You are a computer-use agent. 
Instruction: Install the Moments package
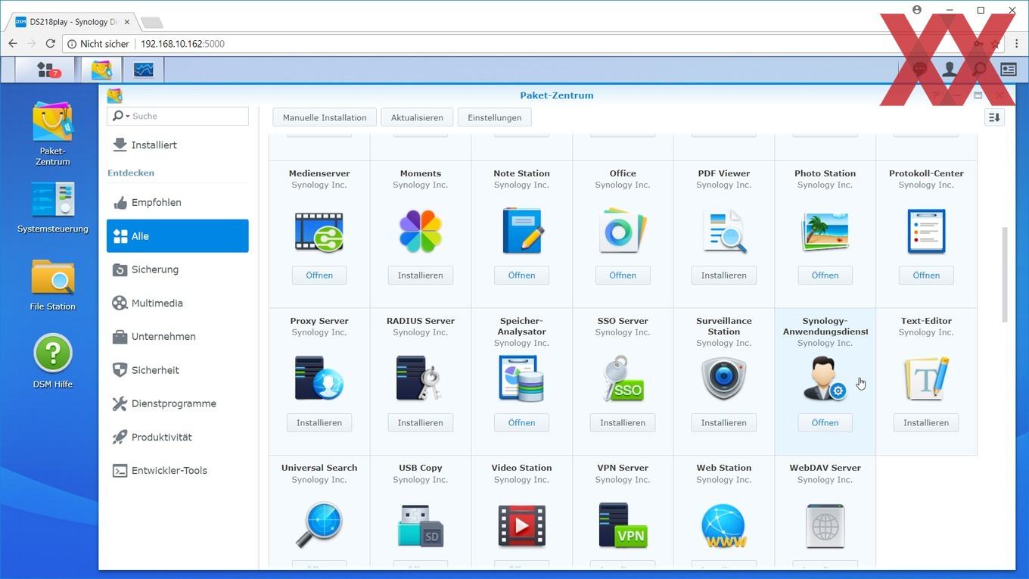coord(421,275)
